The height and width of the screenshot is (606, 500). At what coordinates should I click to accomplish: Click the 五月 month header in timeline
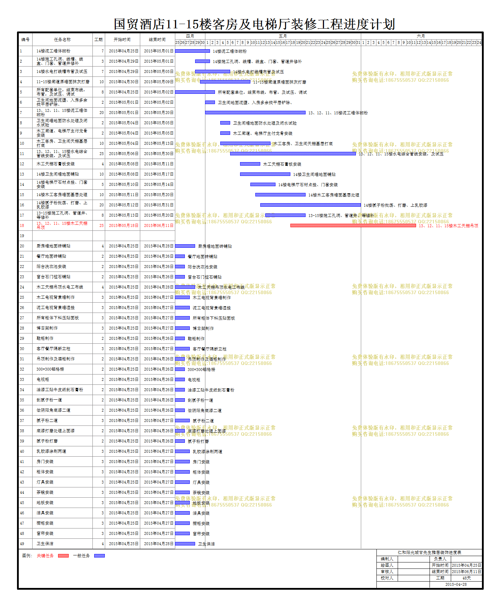coord(283,36)
